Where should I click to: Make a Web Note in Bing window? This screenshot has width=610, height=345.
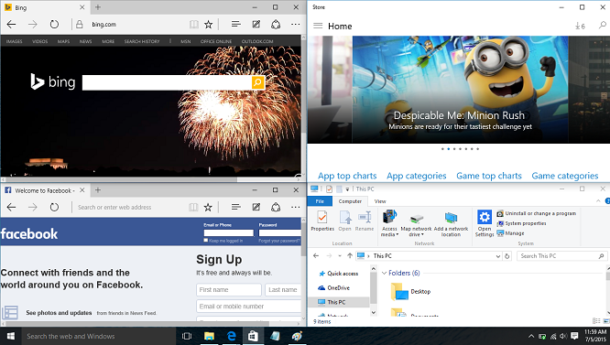click(256, 25)
